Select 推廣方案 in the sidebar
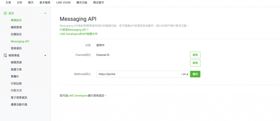 [16, 69]
